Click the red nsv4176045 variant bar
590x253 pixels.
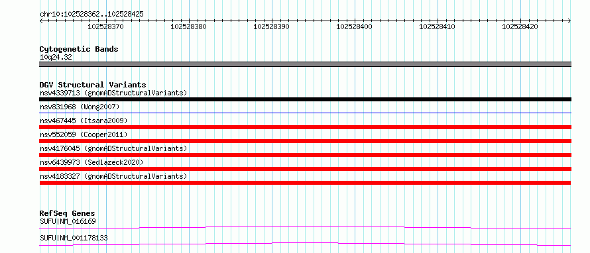click(305, 155)
